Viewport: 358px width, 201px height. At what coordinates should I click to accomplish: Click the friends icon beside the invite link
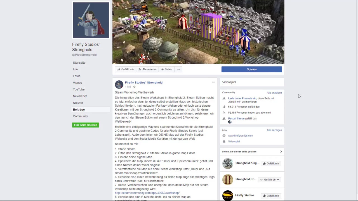(224, 99)
